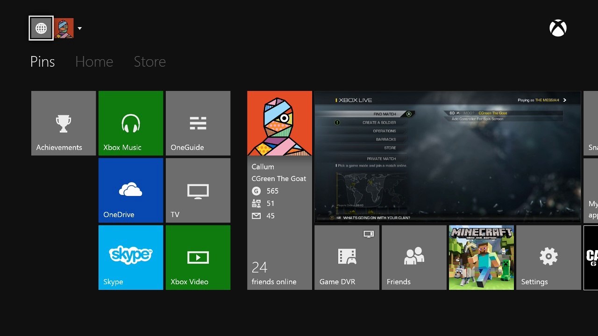Image resolution: width=598 pixels, height=336 pixels.
Task: Switch to the Store tab
Action: 149,62
